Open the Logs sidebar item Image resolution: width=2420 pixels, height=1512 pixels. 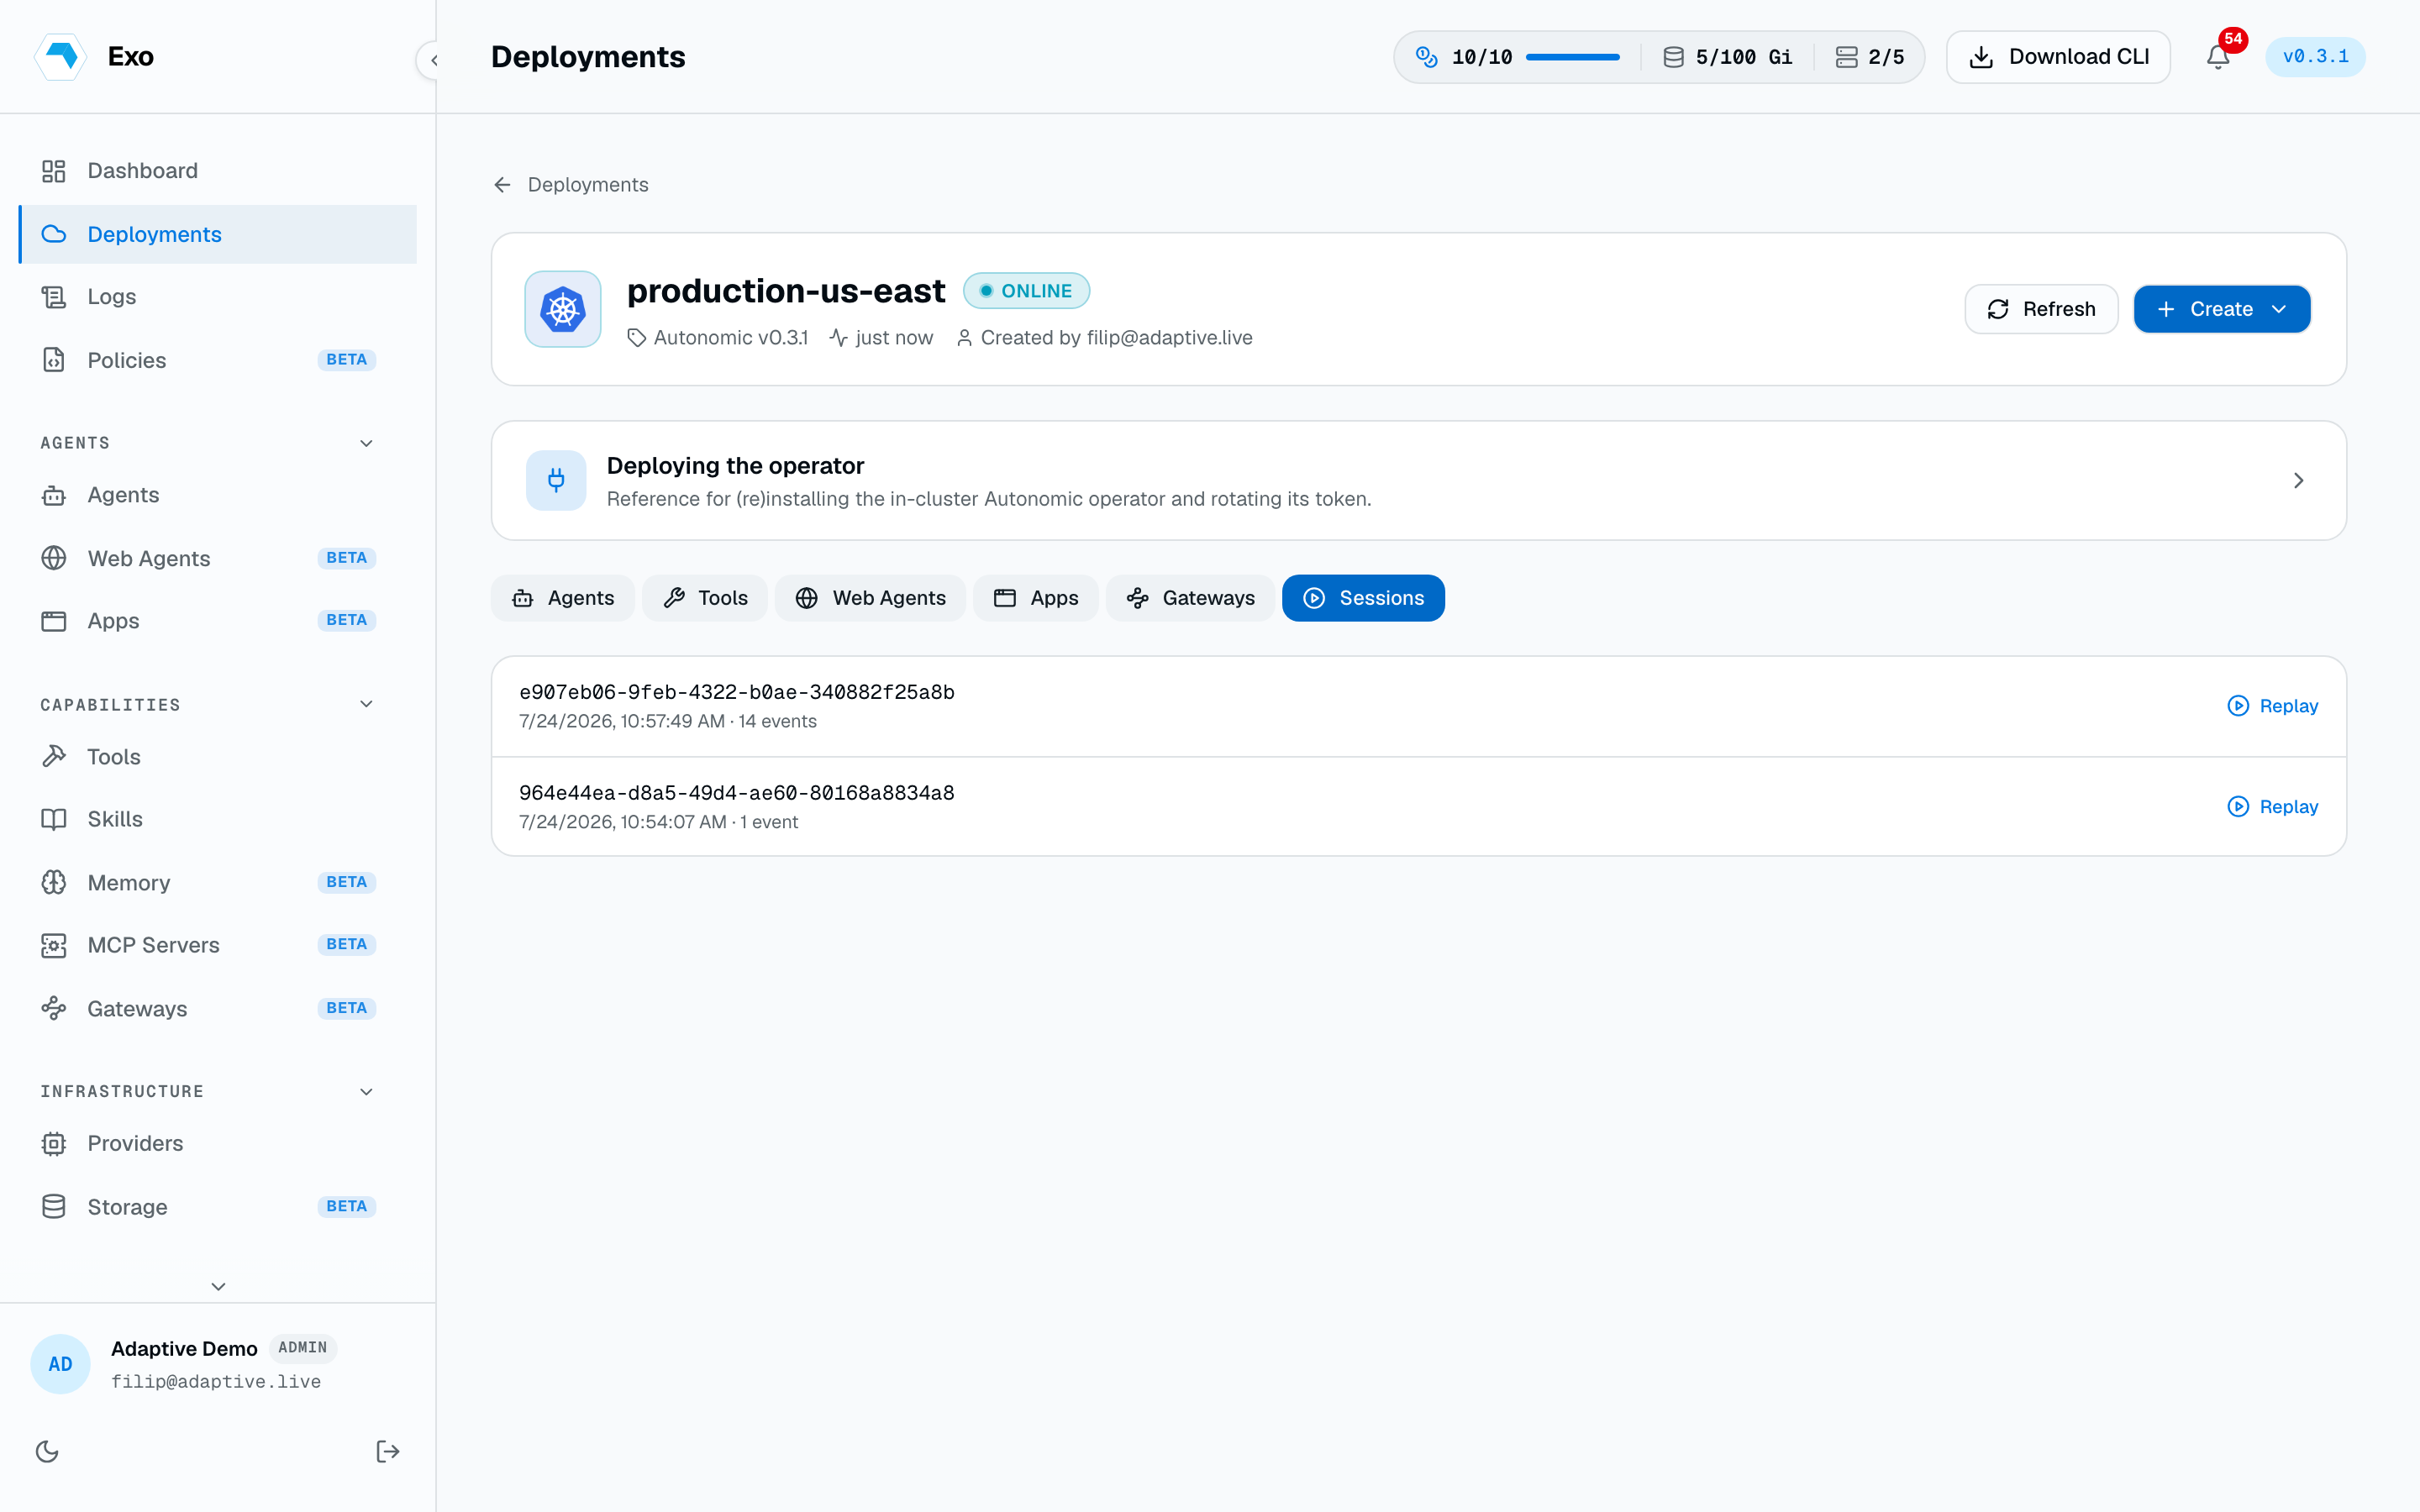217,297
